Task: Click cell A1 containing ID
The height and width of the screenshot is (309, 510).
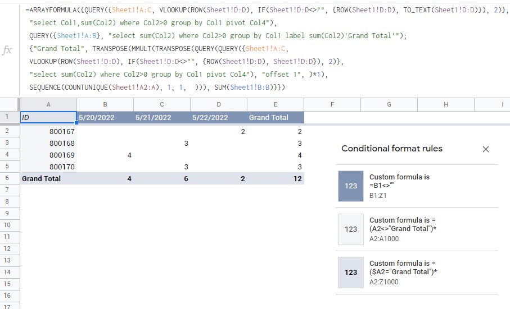Action: click(x=48, y=117)
